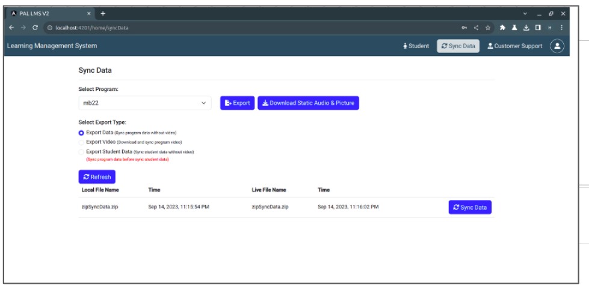Select Export Video radio option
The width and height of the screenshot is (589, 288).
pos(81,143)
